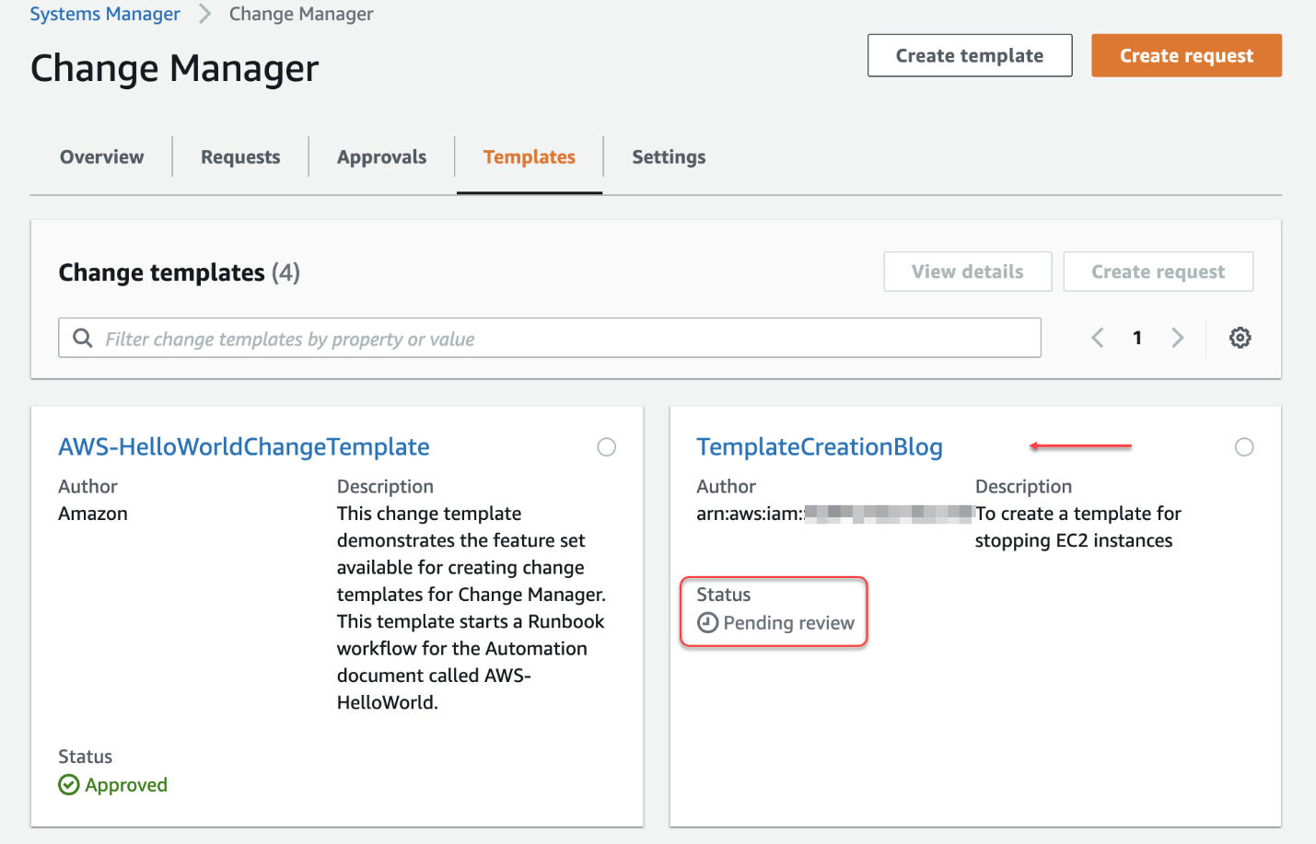Viewport: 1316px width, 844px height.
Task: Switch to the Approvals tab
Action: 380,156
